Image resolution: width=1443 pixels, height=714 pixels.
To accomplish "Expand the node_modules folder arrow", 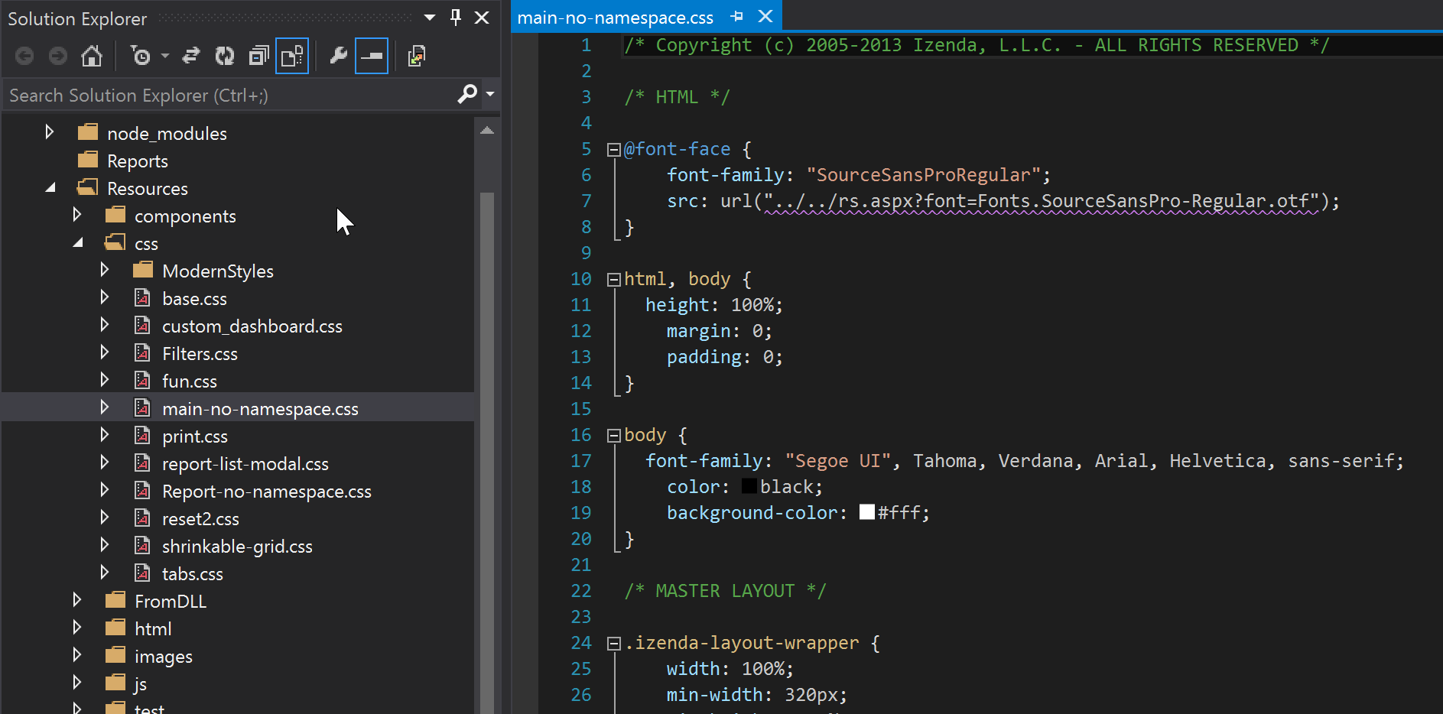I will (x=50, y=132).
